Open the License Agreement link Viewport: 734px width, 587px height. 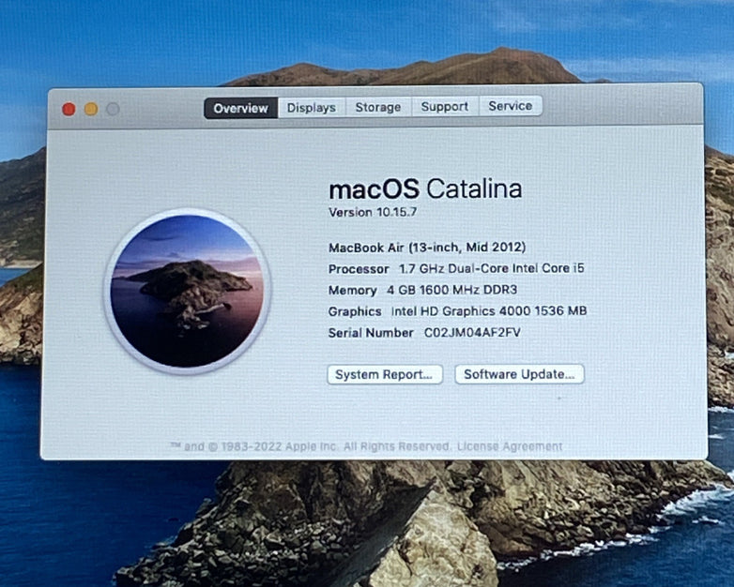tap(510, 446)
